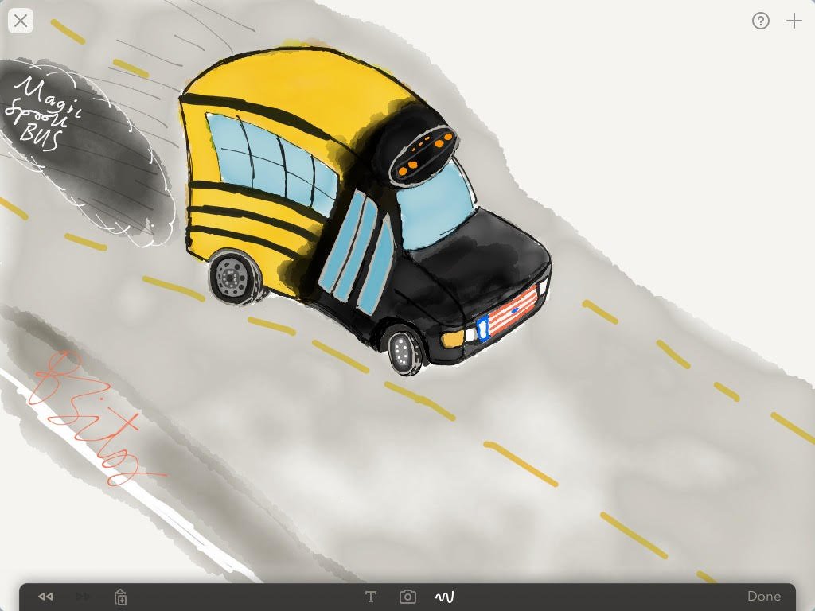Select the squiggle draw tool
Viewport: 815px width, 611px height.
coord(444,597)
